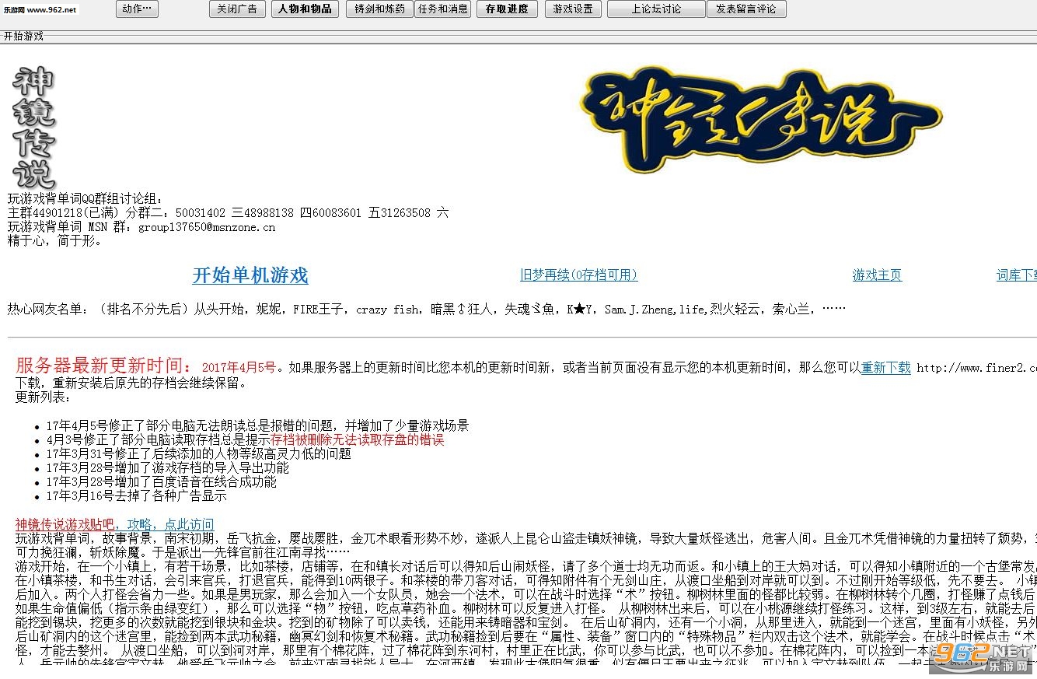Open 人物和物品 panel
1037x679 pixels.
pyautogui.click(x=305, y=9)
